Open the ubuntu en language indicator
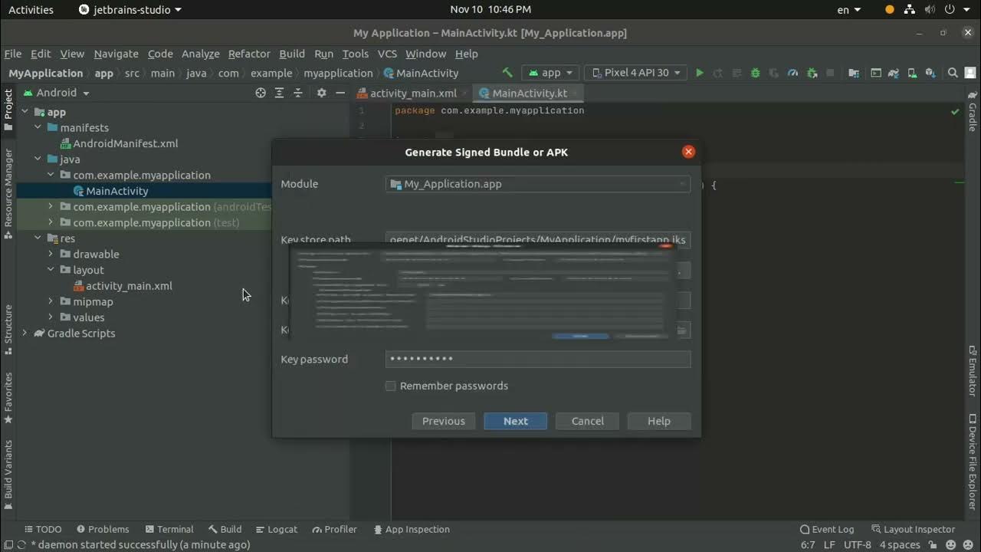Viewport: 981px width, 552px height. click(848, 10)
